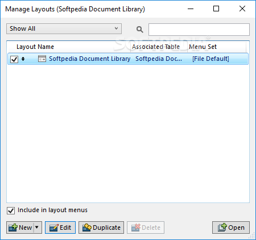
Task: Minimize the Manage Layouts window
Action: tap(191, 9)
